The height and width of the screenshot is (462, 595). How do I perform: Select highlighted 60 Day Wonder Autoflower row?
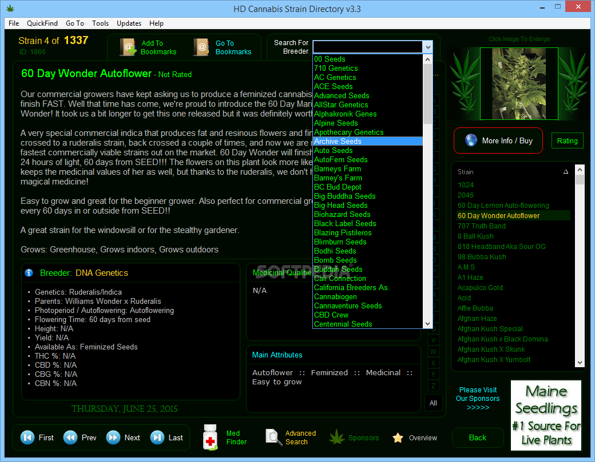513,215
